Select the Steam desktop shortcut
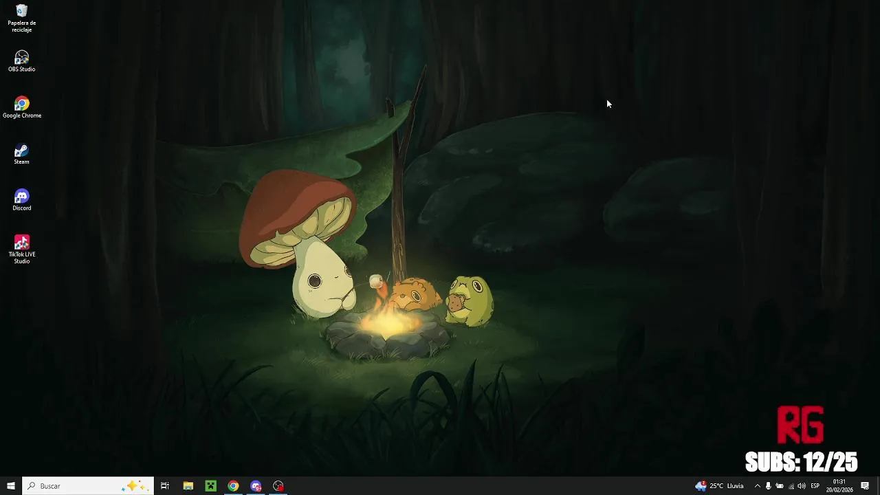The width and height of the screenshot is (880, 495). (x=22, y=154)
